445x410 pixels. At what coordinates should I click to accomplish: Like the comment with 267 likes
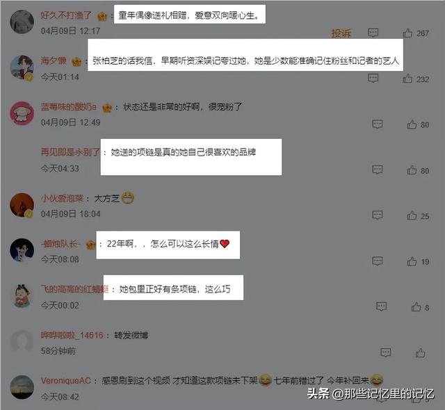tap(407, 33)
